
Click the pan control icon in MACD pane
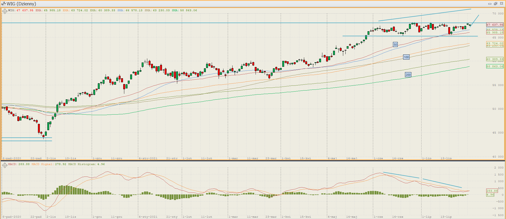[4, 165]
